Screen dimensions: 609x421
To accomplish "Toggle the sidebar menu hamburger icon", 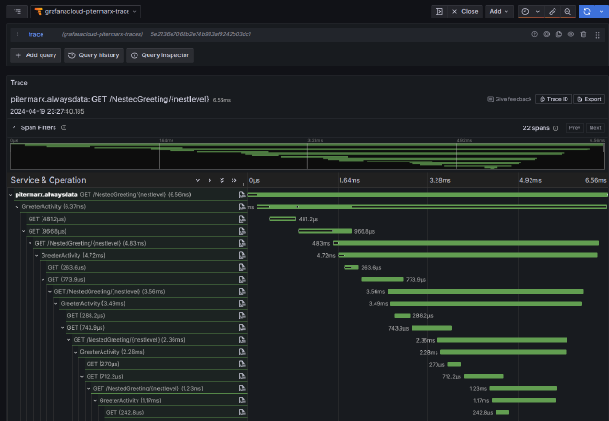I will click(x=18, y=11).
